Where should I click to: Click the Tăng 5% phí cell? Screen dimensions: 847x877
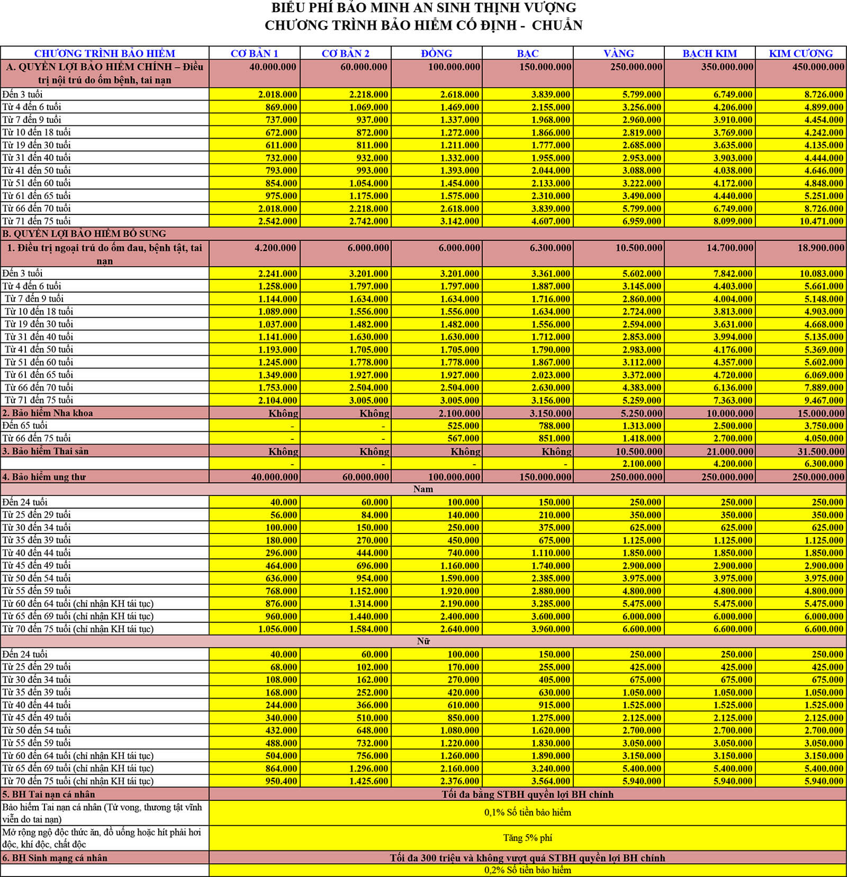click(x=528, y=838)
